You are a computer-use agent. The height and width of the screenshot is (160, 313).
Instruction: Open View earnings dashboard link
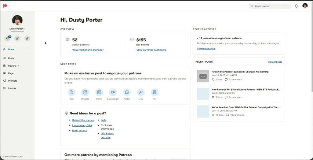(151, 50)
